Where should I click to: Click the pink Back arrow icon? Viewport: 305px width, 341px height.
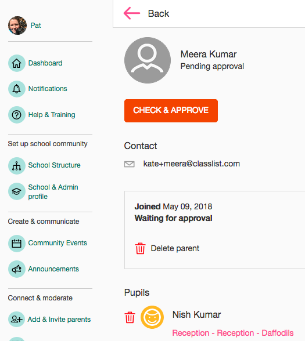132,13
